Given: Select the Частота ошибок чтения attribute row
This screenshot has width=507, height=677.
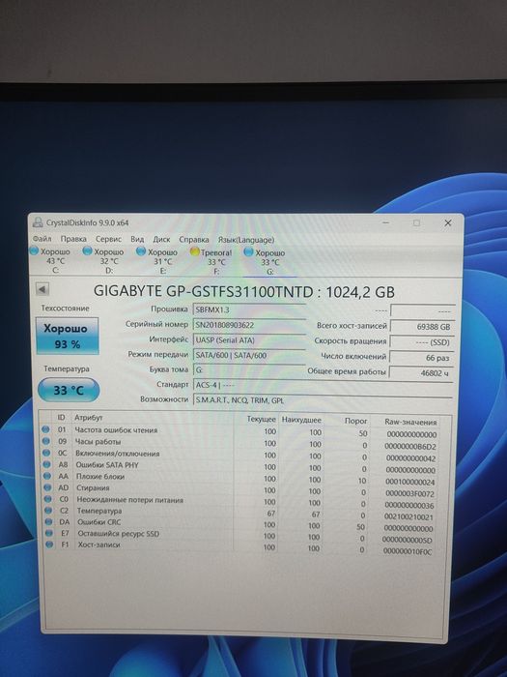Looking at the screenshot, I should 239,431.
